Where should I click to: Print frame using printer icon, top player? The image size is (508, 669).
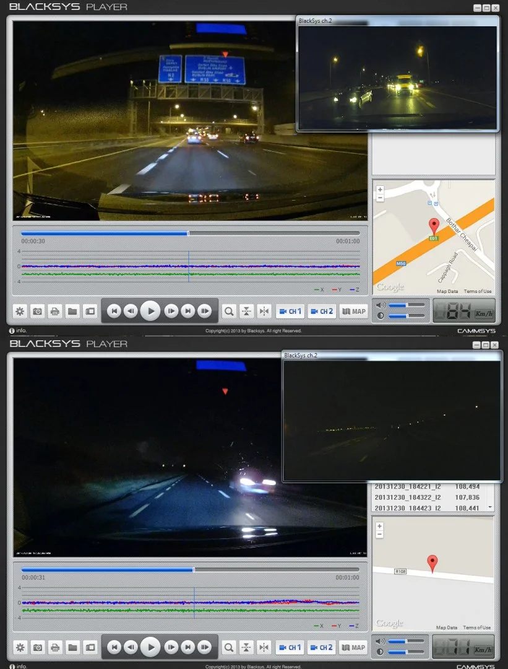point(55,312)
